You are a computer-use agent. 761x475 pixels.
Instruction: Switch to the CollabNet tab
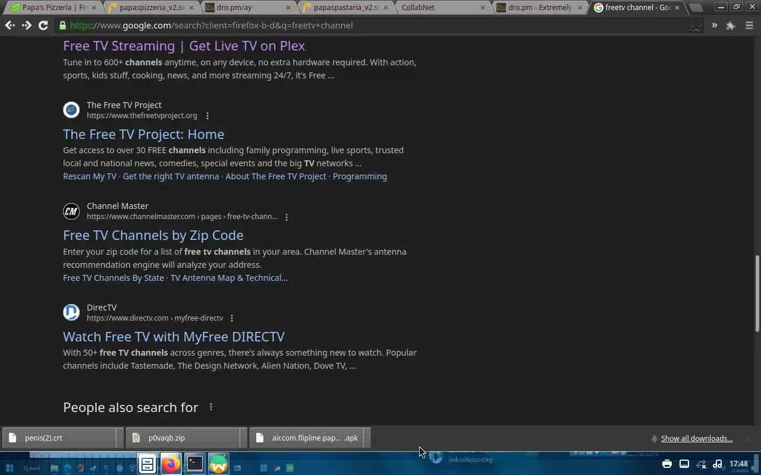(437, 8)
